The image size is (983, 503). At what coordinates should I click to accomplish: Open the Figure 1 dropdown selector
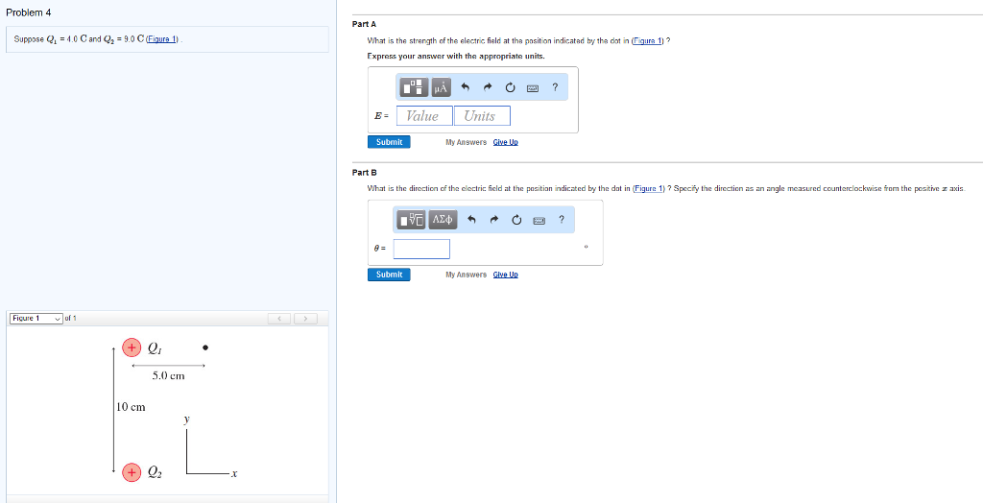pyautogui.click(x=36, y=319)
